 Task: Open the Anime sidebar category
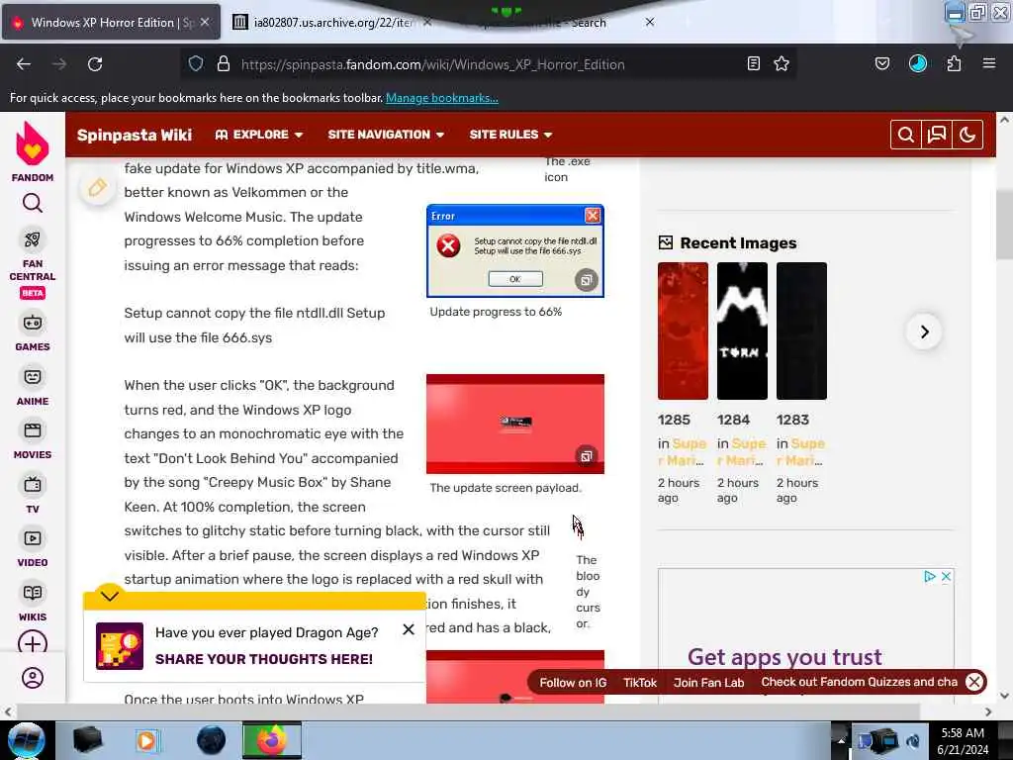pyautogui.click(x=33, y=387)
